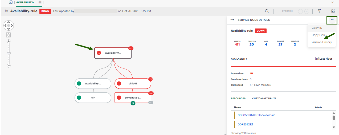Toggle the hand drag tool
Screen dimensions: 339x135
[x=9, y=35]
